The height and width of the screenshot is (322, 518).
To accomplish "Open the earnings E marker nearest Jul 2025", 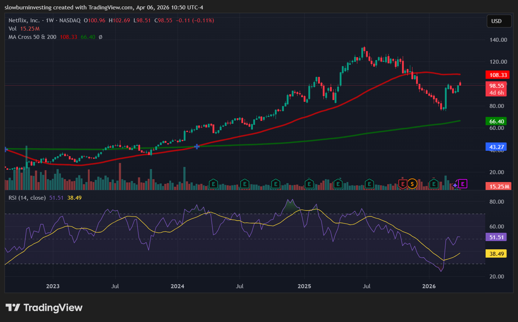I will [x=369, y=184].
